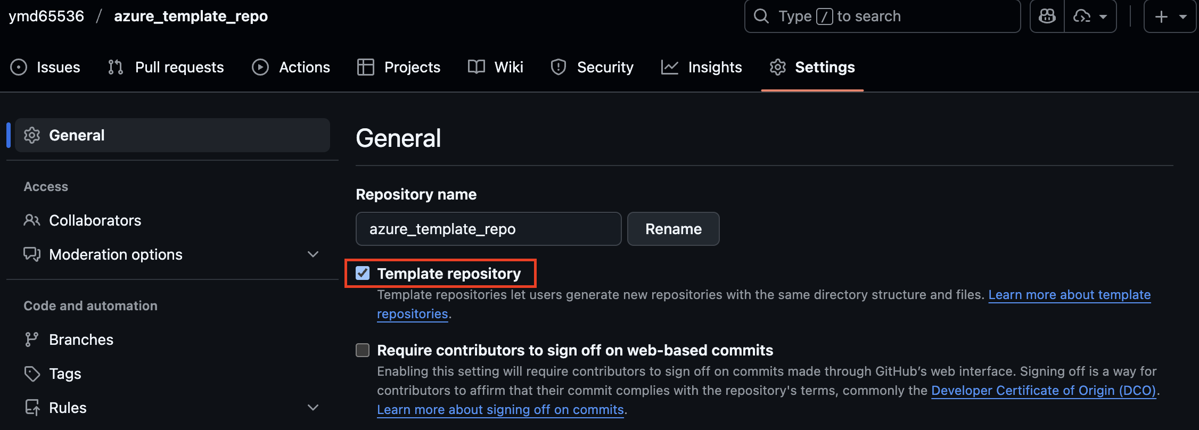Open the Insights graph icon
This screenshot has height=430, width=1199.
[x=670, y=67]
